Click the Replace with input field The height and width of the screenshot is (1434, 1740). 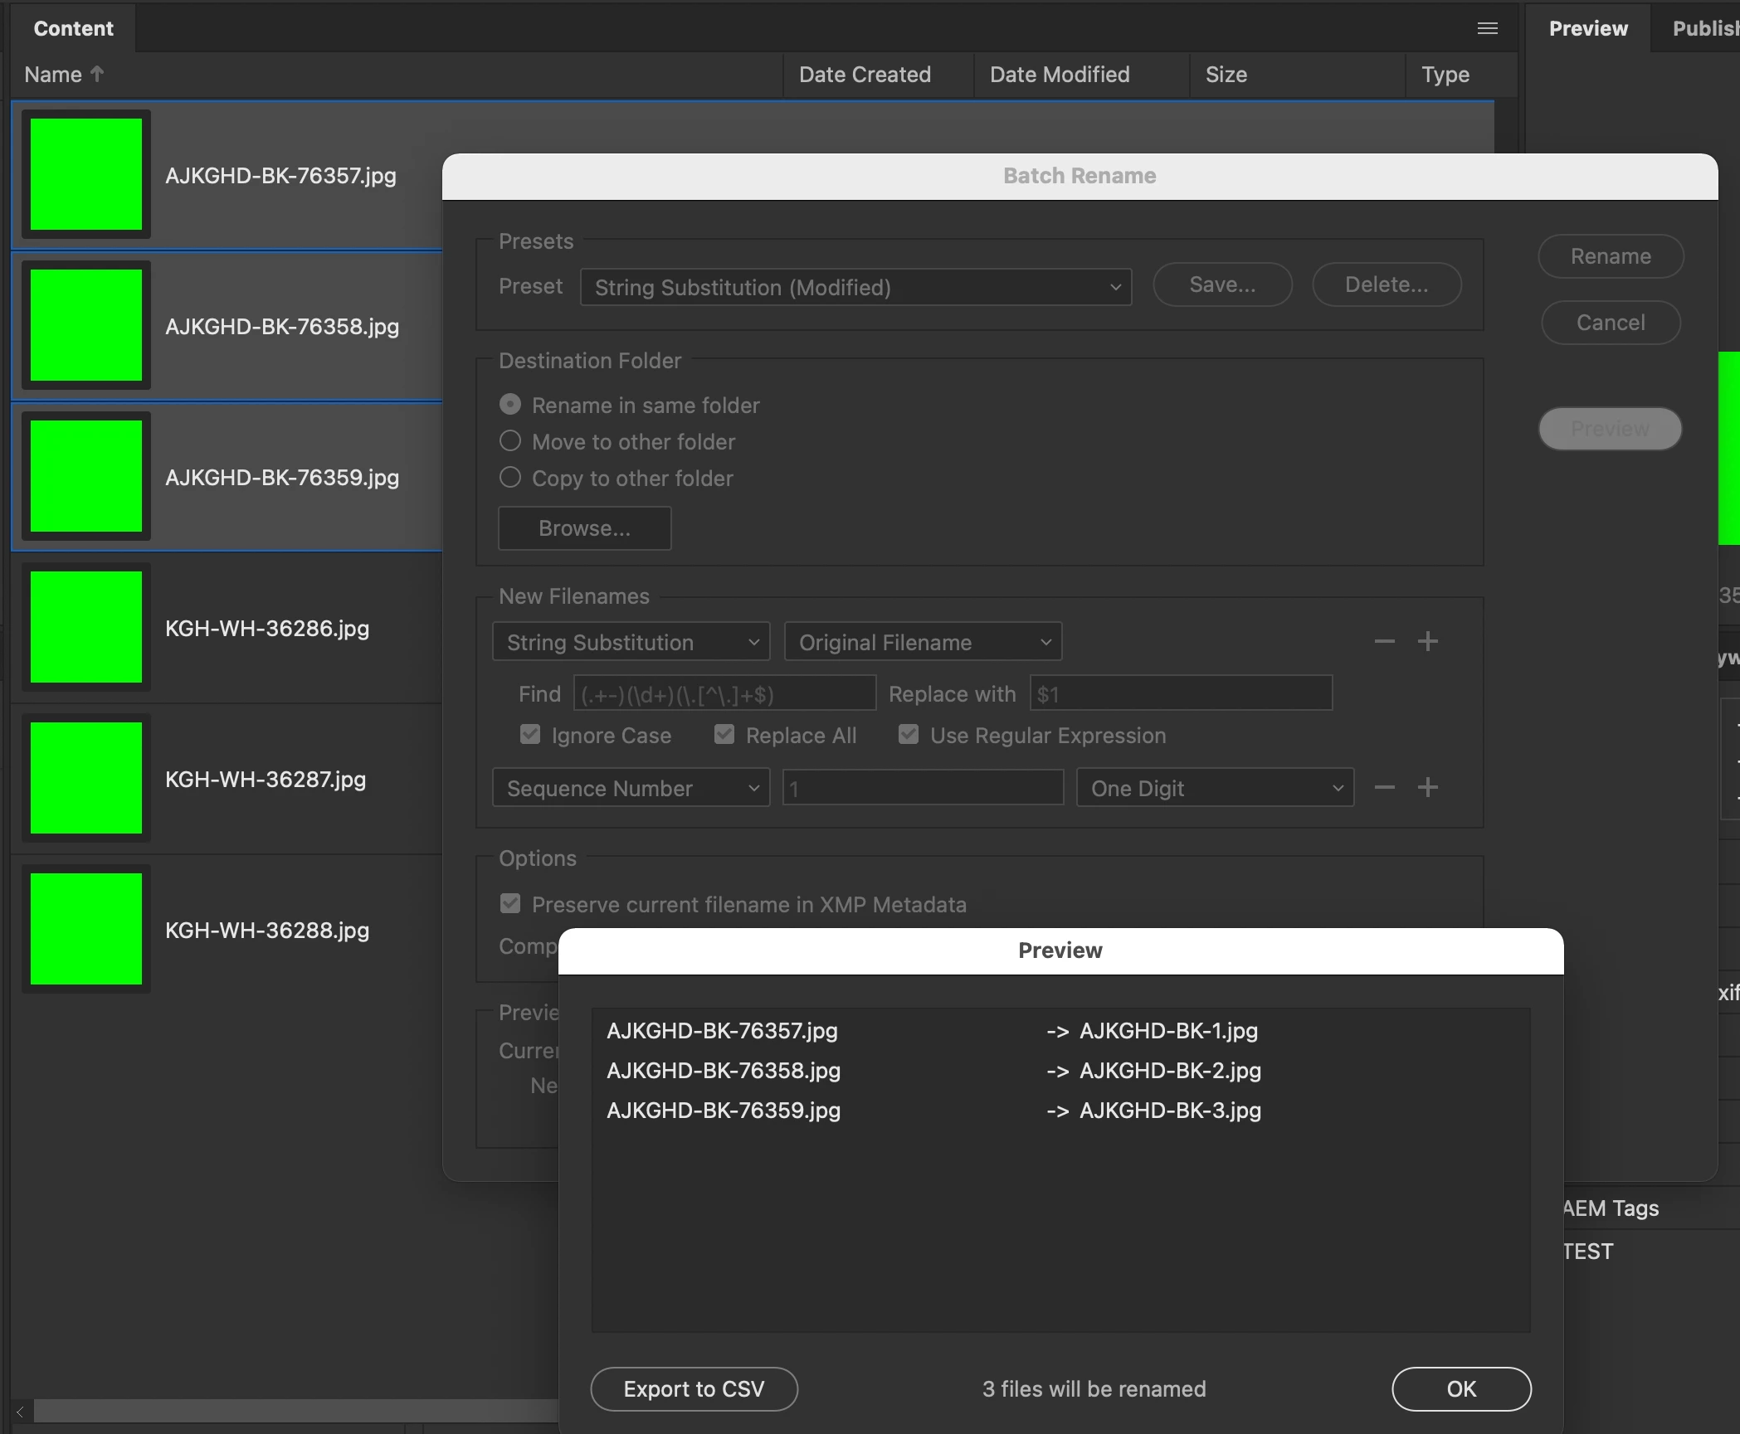click(x=1180, y=693)
